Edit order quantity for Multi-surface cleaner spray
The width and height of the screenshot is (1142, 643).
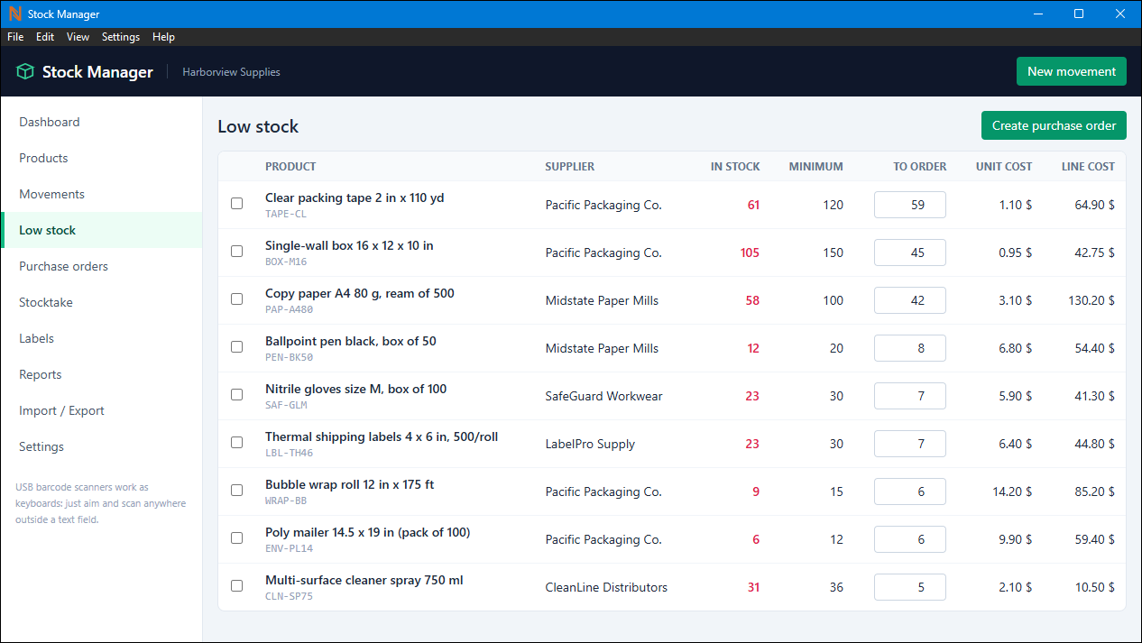click(910, 587)
